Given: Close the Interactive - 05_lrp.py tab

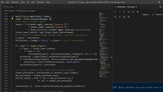Looking at the screenshot, I should click(136, 7).
